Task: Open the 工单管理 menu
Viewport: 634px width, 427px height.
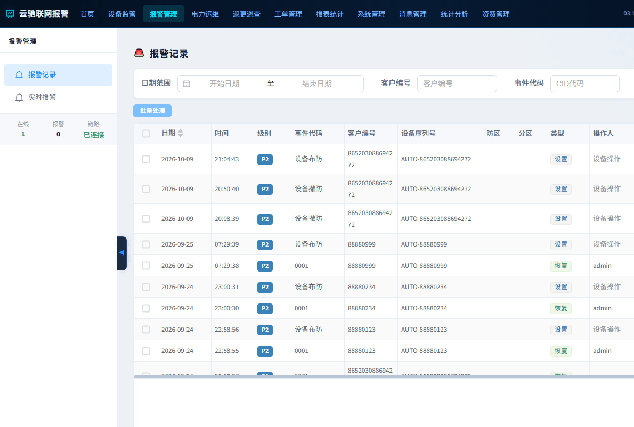Action: pyautogui.click(x=288, y=14)
